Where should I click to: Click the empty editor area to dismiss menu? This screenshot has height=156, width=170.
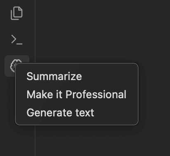tap(102, 30)
